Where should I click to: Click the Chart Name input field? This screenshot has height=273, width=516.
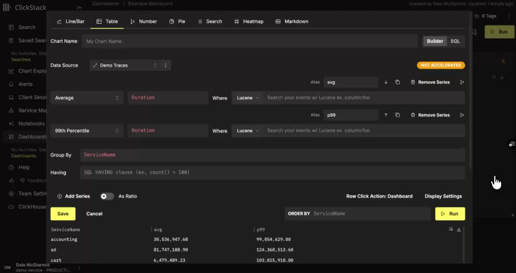250,41
